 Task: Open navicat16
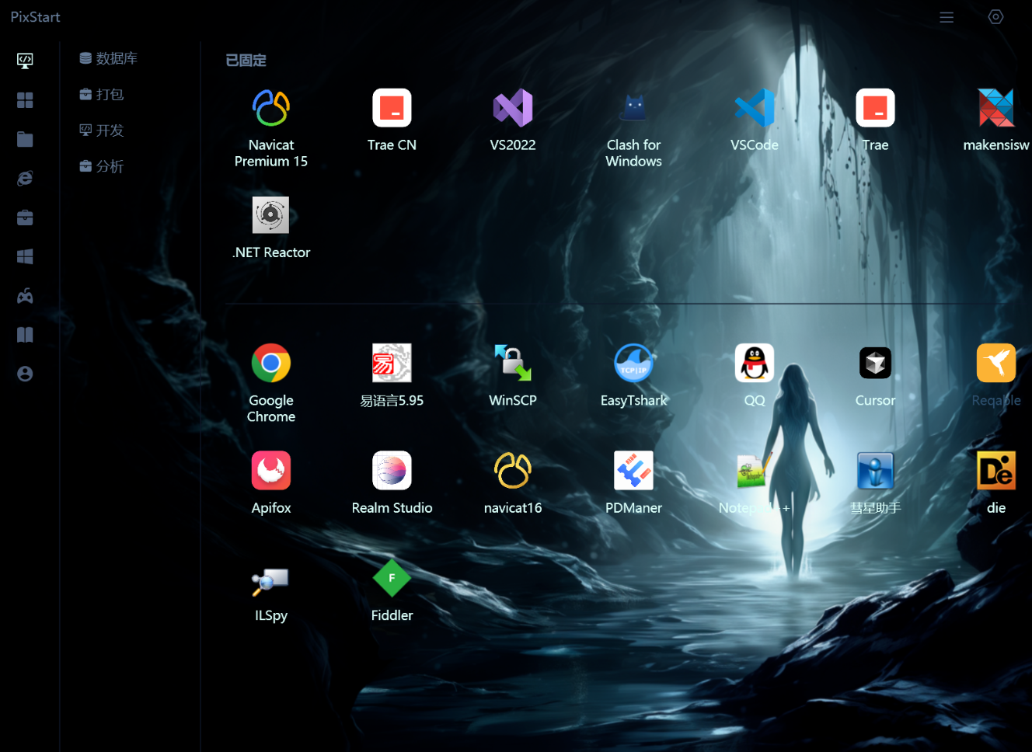(x=513, y=471)
